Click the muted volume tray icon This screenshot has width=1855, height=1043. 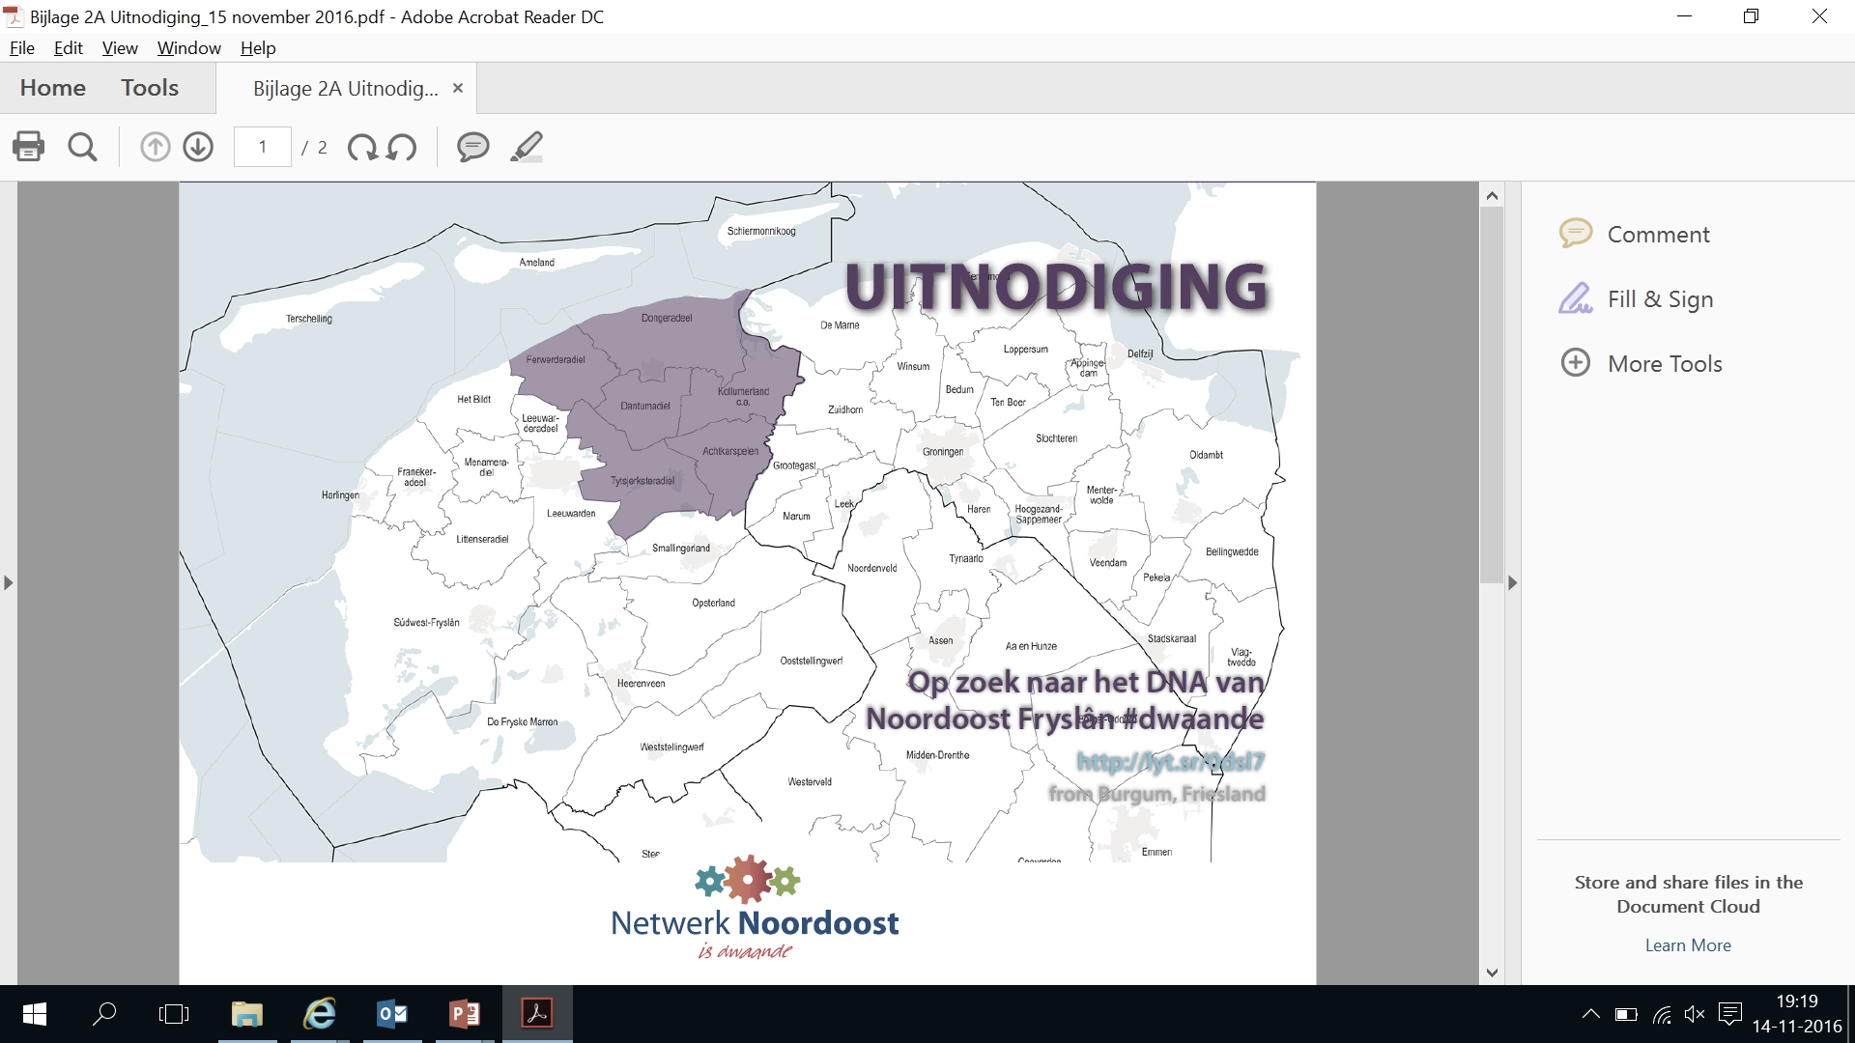tap(1695, 1014)
